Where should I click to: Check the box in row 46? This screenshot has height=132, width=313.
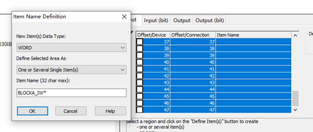(x=140, y=103)
